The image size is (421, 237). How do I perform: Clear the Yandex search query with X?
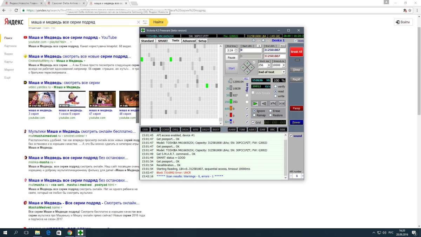pyautogui.click(x=139, y=22)
